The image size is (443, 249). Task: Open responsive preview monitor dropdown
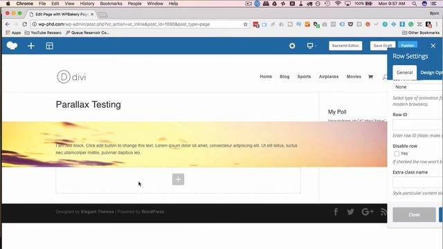[311, 46]
